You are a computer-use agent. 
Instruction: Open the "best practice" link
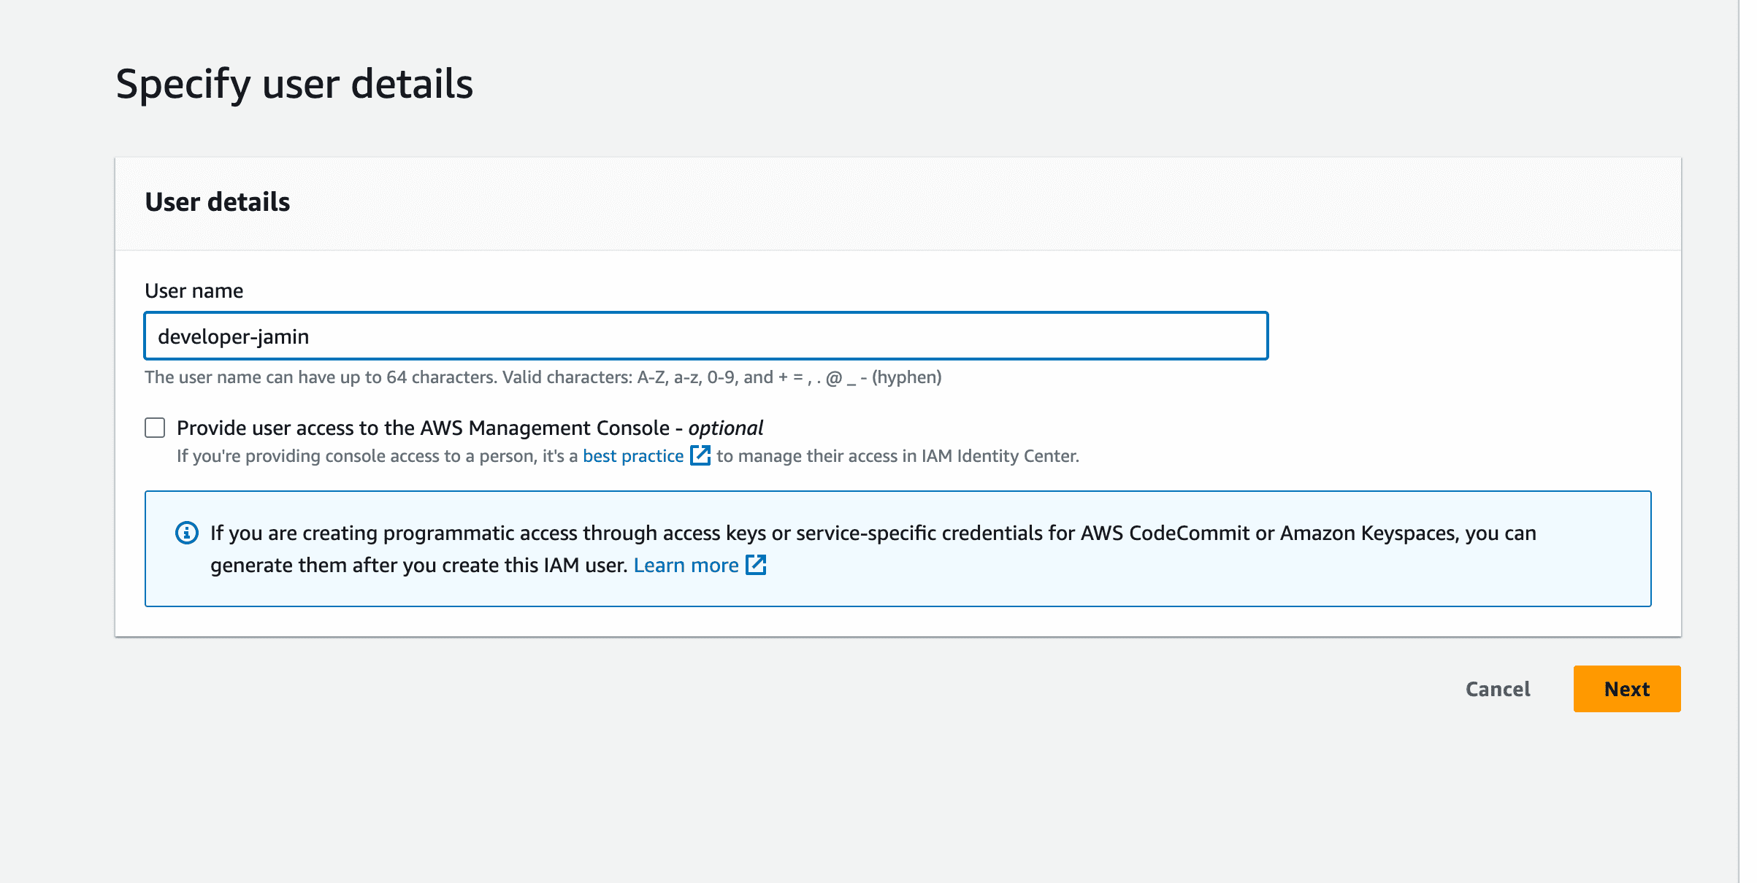pyautogui.click(x=632, y=455)
